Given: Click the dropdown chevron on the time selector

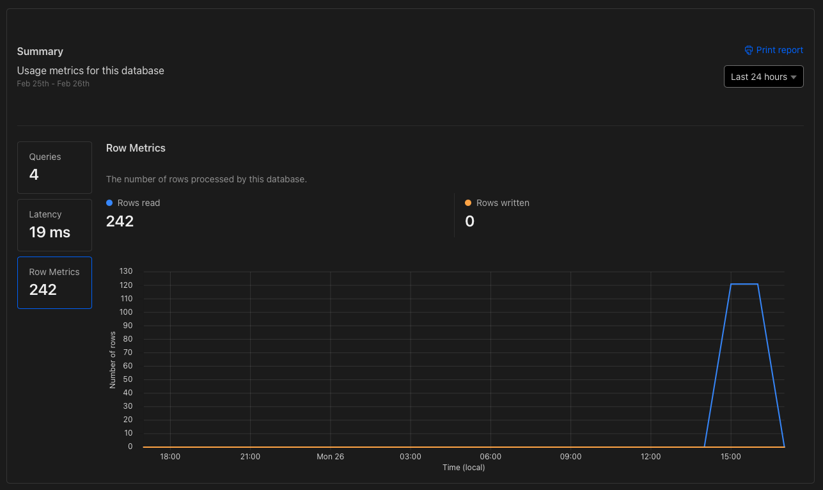Looking at the screenshot, I should coord(795,77).
